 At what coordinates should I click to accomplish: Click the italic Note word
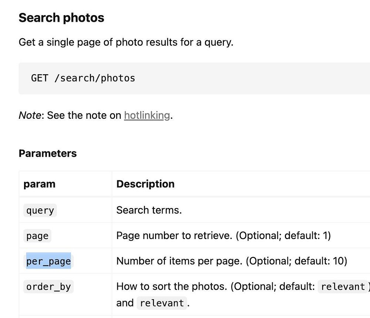30,115
